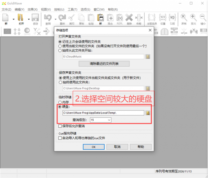Open the 效果(X) menu
This screenshot has height=178, width=208.
(x=33, y=9)
